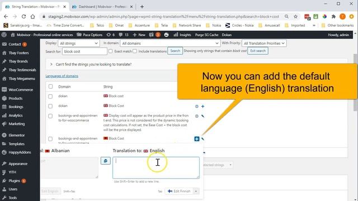Open the updates icon showing 6
358x201 pixels.
pyautogui.click(x=111, y=35)
